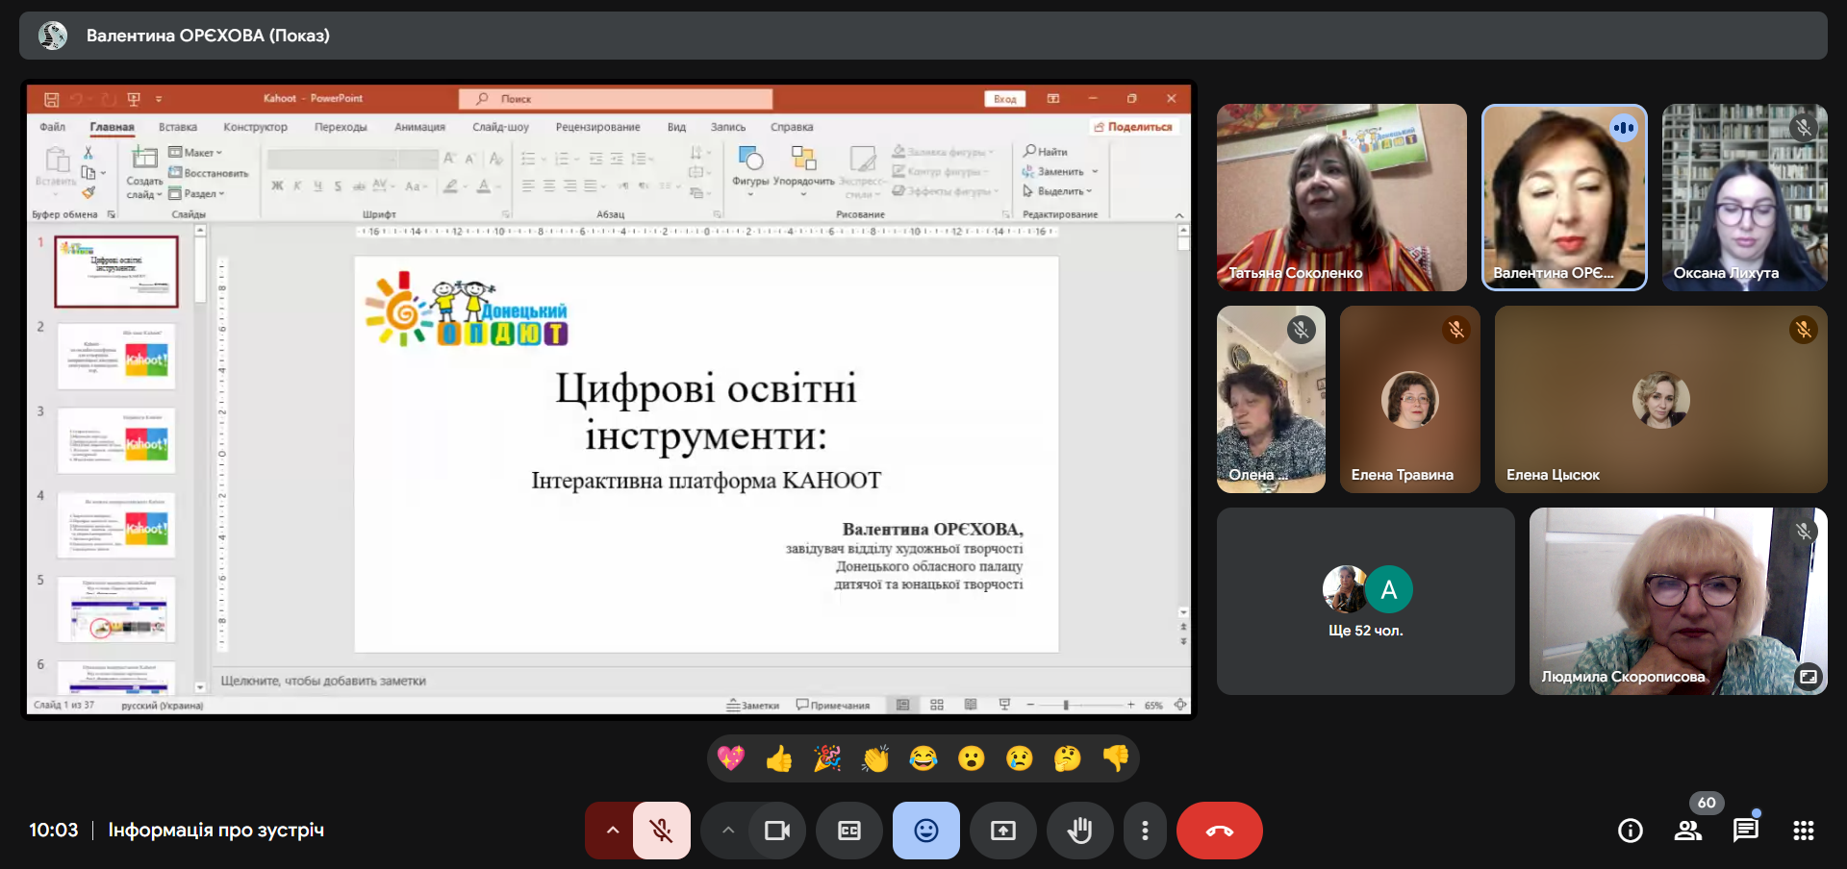
Task: Switch to slide sorter view icon
Action: click(937, 705)
